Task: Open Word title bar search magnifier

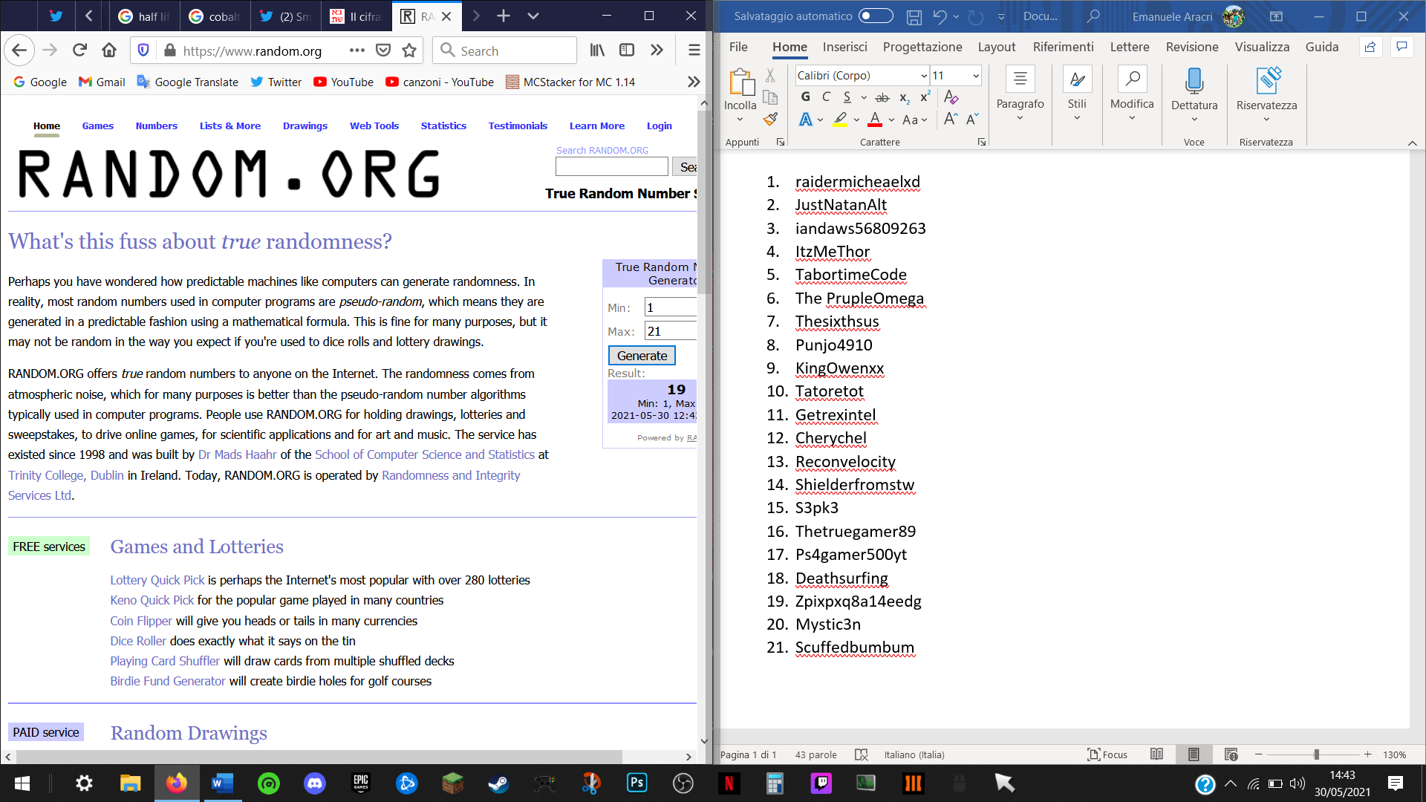Action: (1093, 16)
